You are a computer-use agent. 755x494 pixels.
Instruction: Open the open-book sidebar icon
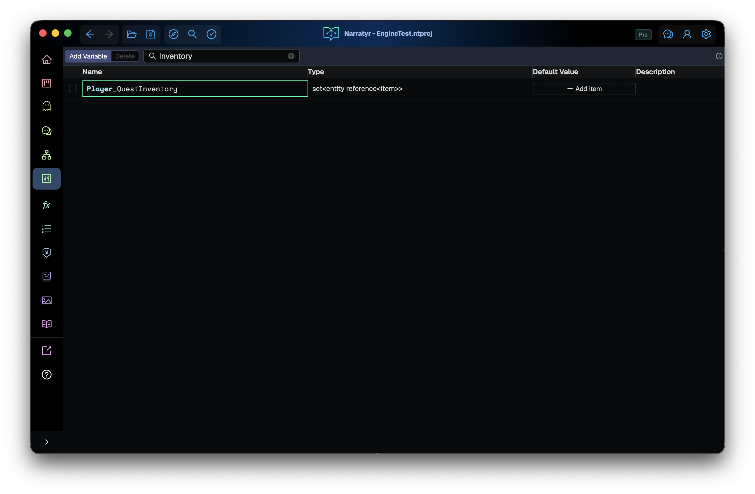click(x=47, y=324)
